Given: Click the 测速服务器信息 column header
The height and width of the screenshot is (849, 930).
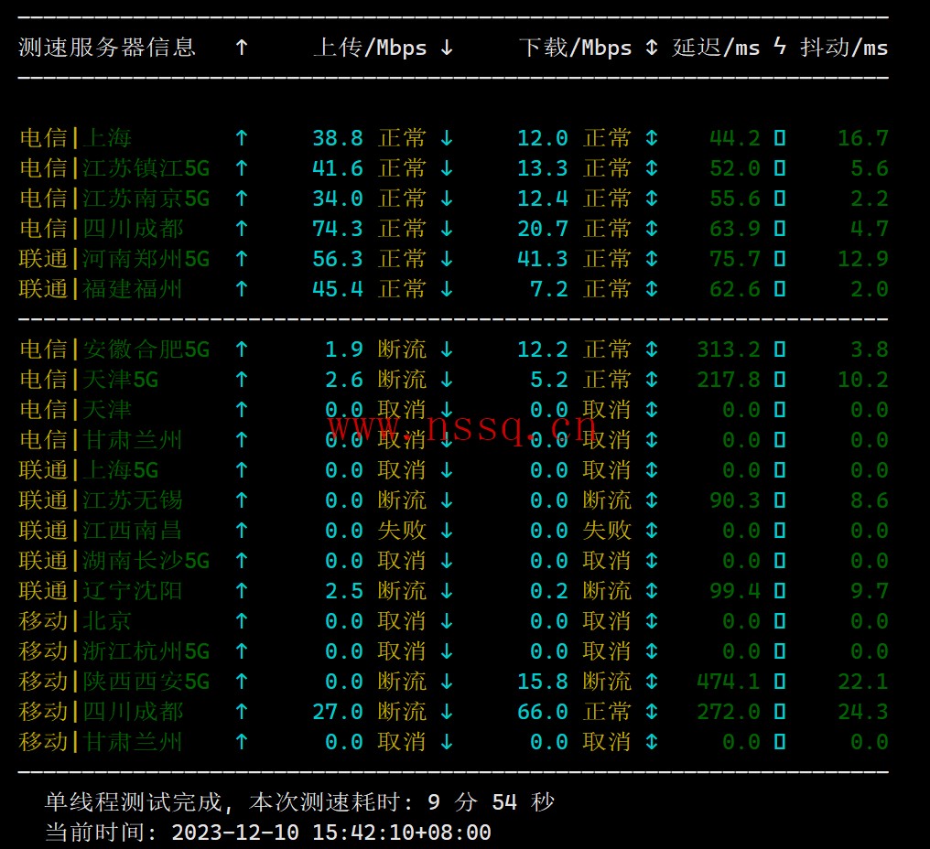Looking at the screenshot, I should [x=107, y=48].
